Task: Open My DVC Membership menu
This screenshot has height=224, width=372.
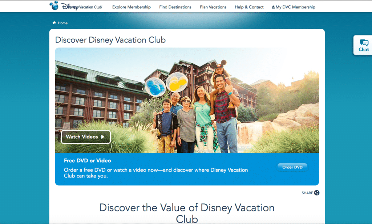Action: 294,7
